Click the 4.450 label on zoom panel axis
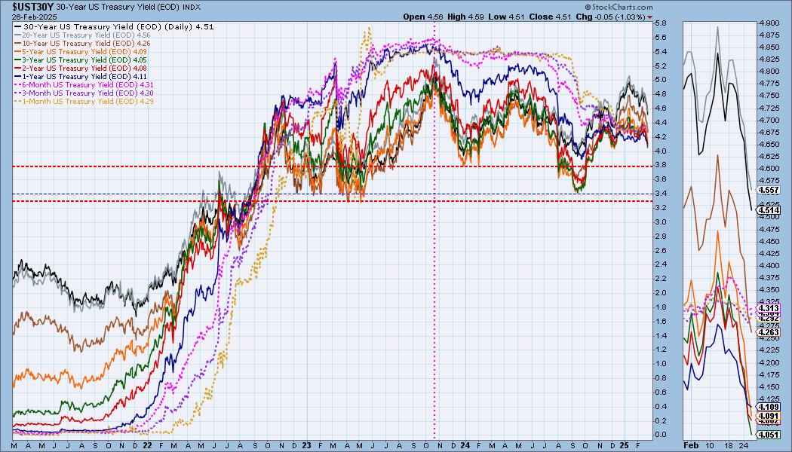Screen dimensions: 792x452 (x=769, y=240)
